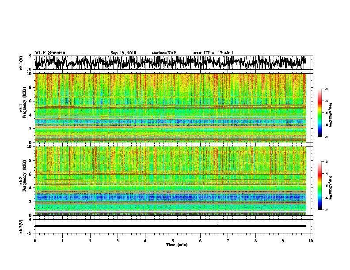Click the "-7" tick on ch.2 color bar
This screenshot has height=270, width=350.
point(326,210)
